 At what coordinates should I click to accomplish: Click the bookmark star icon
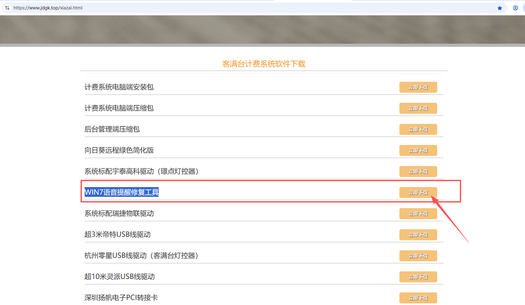500,8
